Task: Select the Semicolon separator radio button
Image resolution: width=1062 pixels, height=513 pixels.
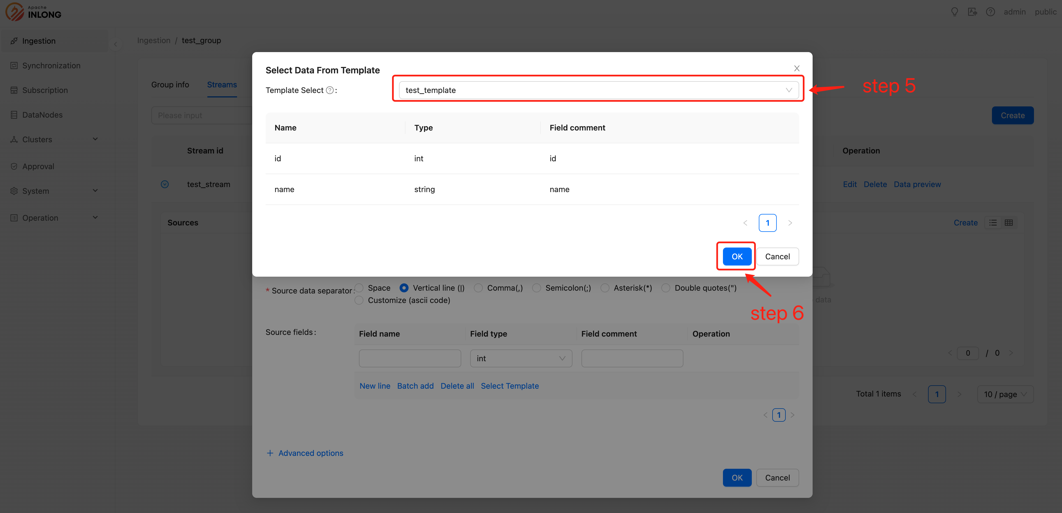Action: click(536, 288)
